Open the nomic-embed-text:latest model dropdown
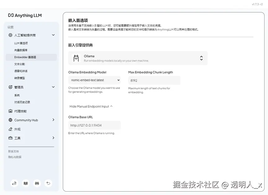The width and height of the screenshot is (268, 195). 94,80
